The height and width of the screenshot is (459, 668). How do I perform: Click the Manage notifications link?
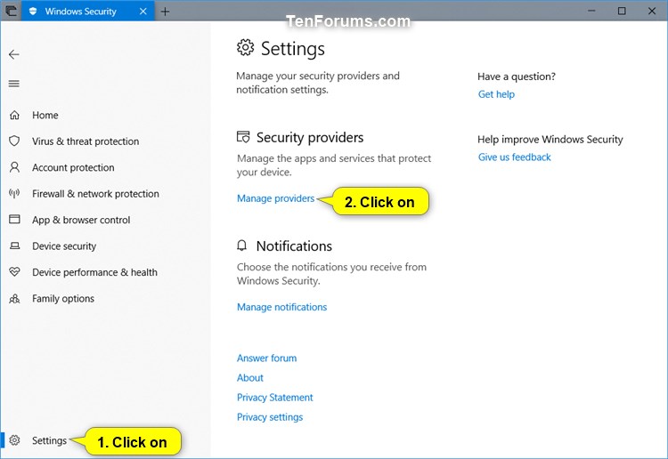[x=282, y=307]
